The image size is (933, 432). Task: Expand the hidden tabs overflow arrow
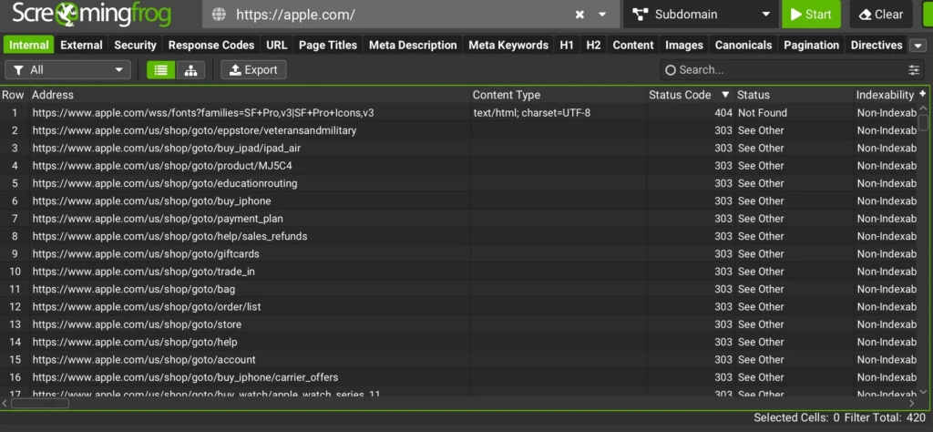pyautogui.click(x=918, y=46)
